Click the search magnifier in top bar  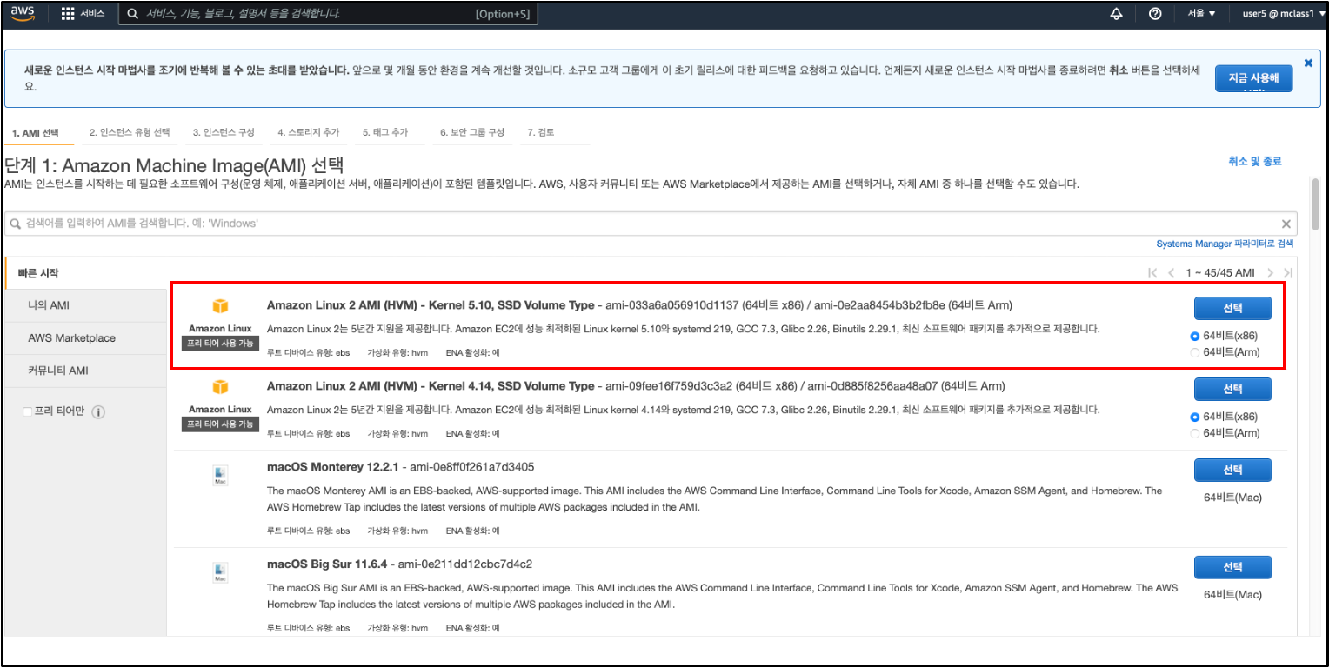point(132,14)
